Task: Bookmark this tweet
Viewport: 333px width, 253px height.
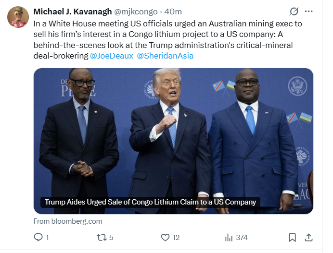Action: click(292, 237)
